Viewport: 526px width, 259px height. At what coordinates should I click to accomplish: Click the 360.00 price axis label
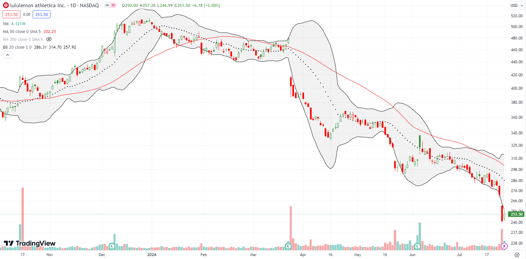[x=517, y=117]
